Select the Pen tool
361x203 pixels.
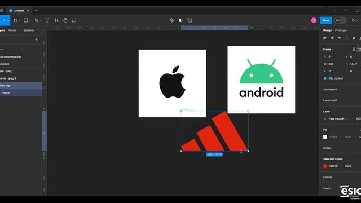36,20
